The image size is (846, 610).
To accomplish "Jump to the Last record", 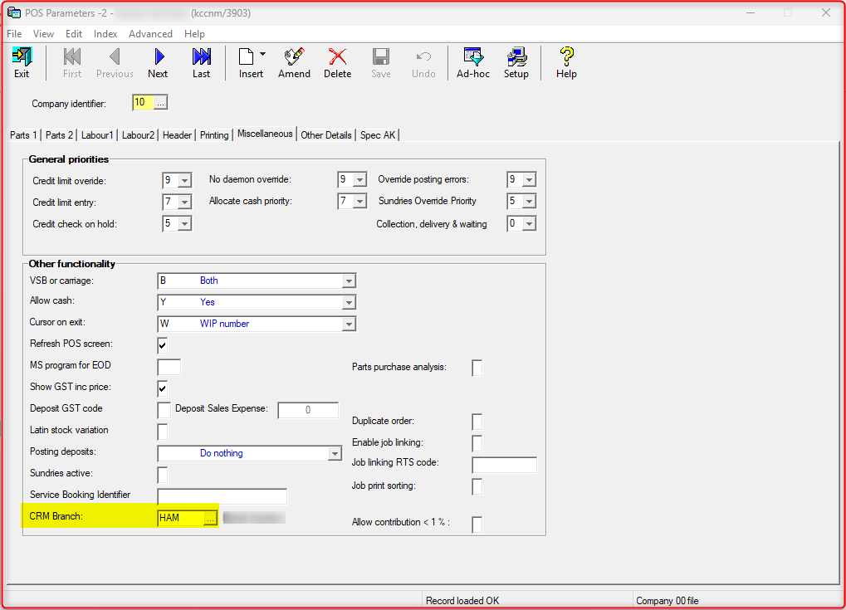I will pyautogui.click(x=201, y=63).
